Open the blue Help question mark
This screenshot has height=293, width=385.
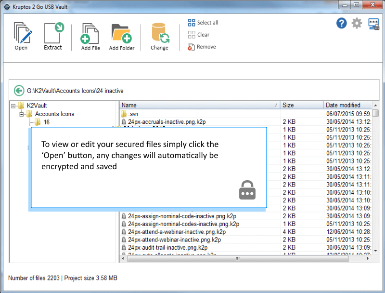tap(342, 23)
